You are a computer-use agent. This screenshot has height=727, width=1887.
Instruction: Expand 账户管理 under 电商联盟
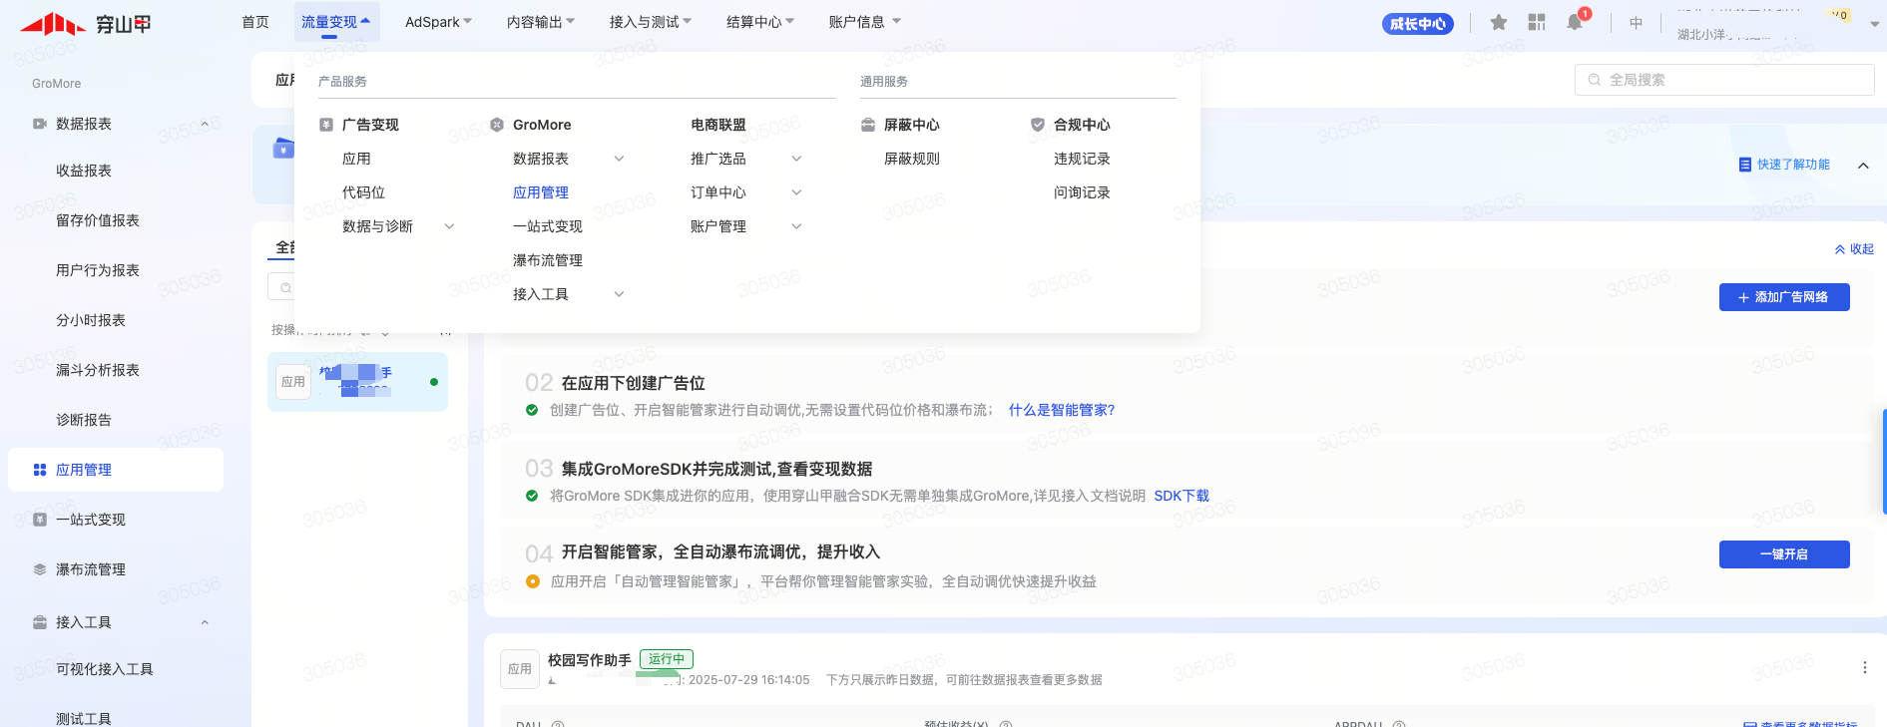pyautogui.click(x=796, y=226)
